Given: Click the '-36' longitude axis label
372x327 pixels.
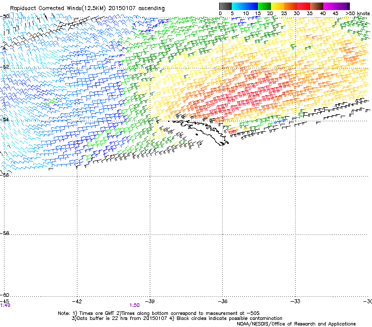Looking at the screenshot, I should coord(223,301).
